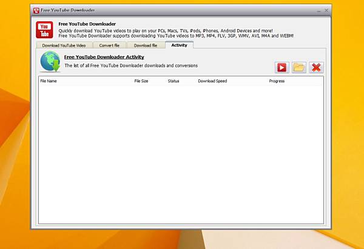Click the globe download activity icon
The width and height of the screenshot is (364, 249).
50,62
